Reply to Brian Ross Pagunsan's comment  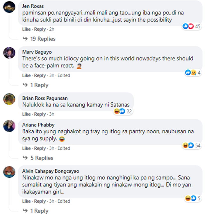40,114
